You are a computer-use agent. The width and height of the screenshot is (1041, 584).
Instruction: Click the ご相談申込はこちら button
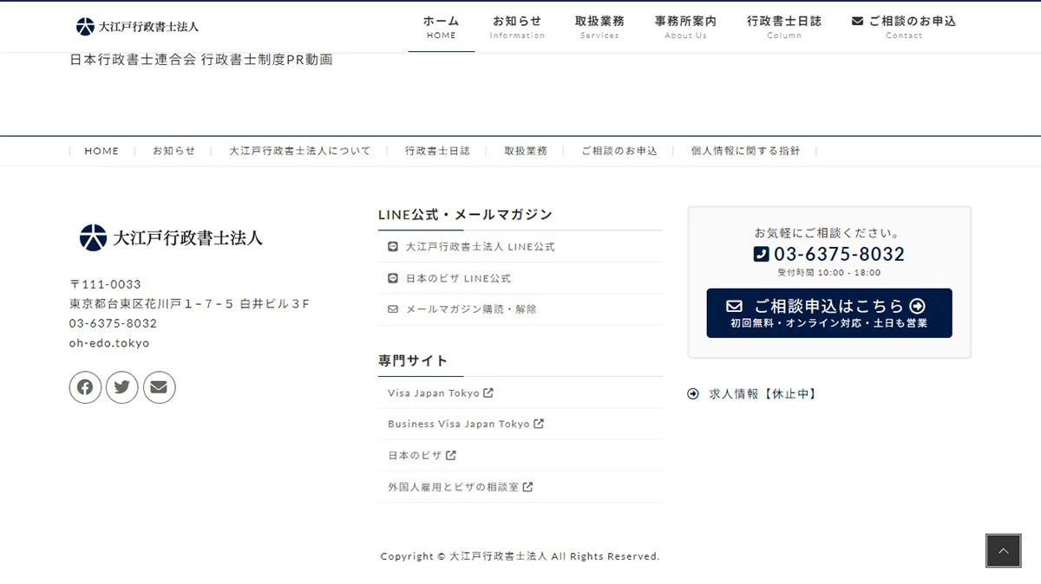click(828, 312)
